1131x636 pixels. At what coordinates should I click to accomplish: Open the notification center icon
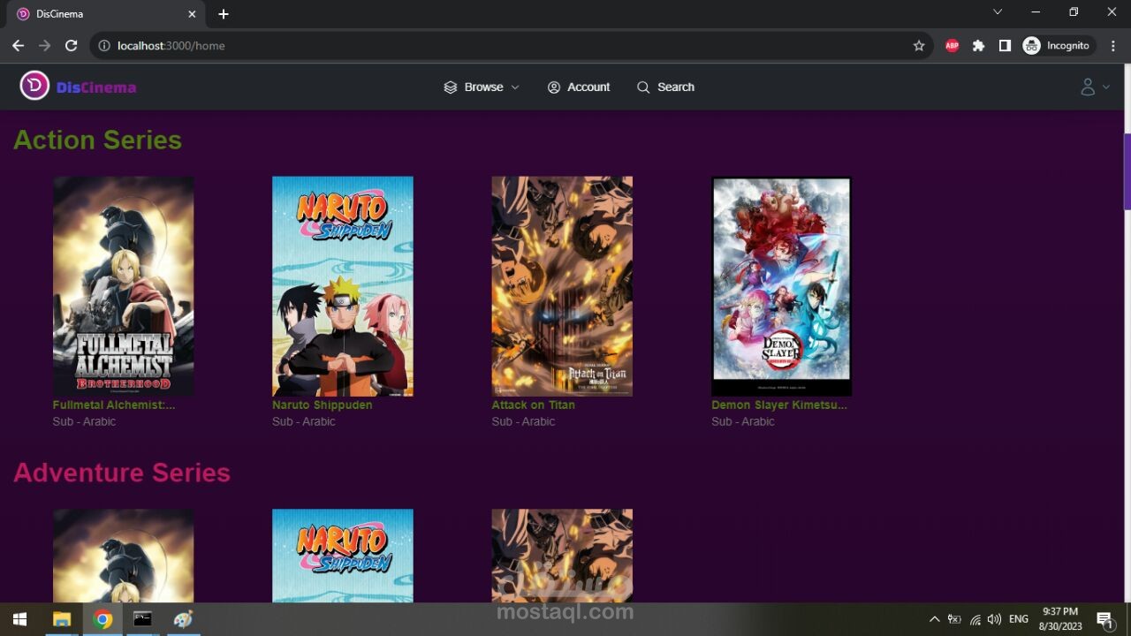pyautogui.click(x=1104, y=619)
